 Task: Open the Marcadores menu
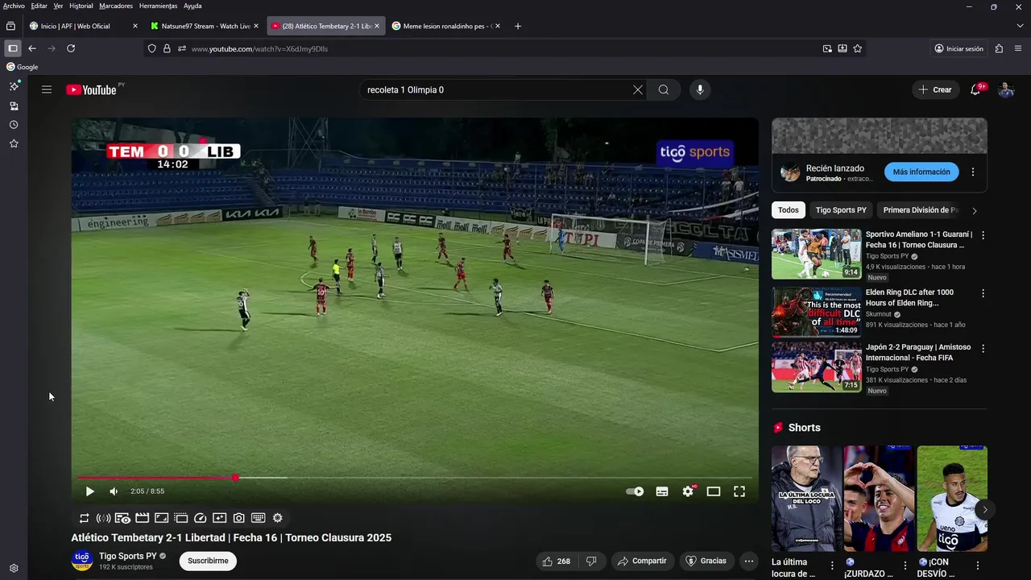point(116,6)
